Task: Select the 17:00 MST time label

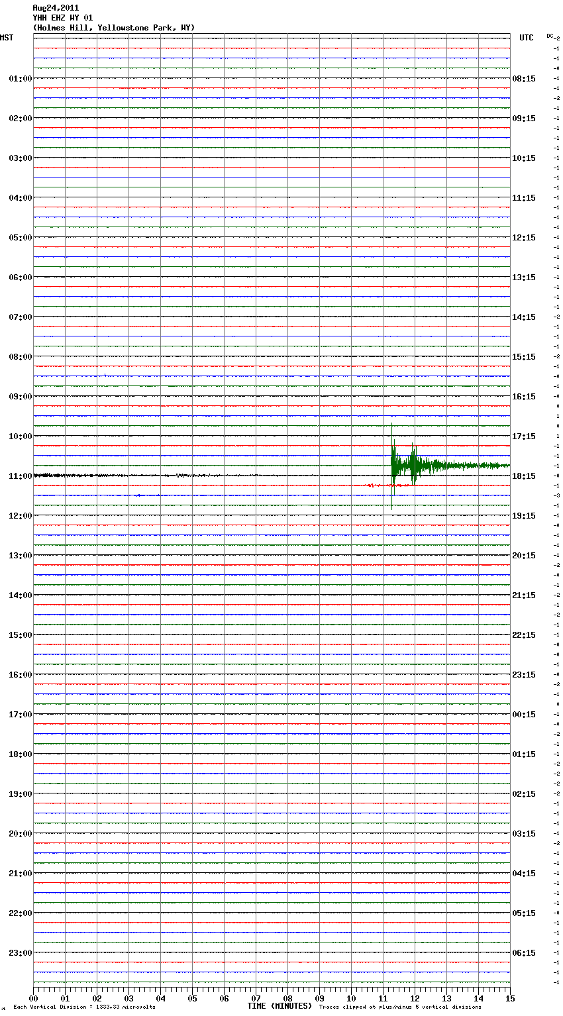Action: tap(21, 715)
